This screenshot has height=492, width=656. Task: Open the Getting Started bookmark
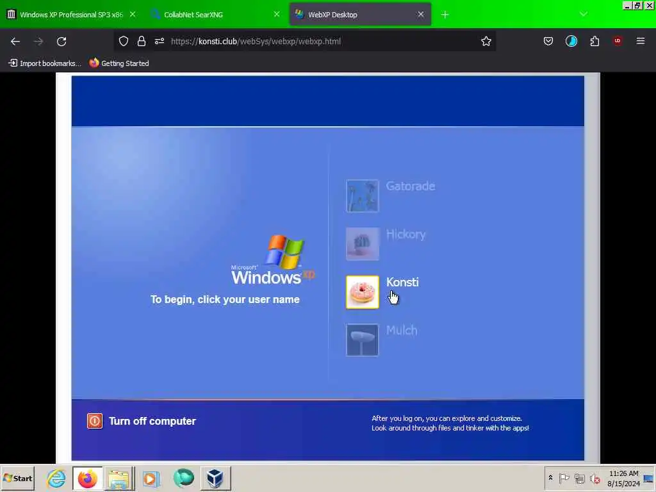pyautogui.click(x=119, y=63)
